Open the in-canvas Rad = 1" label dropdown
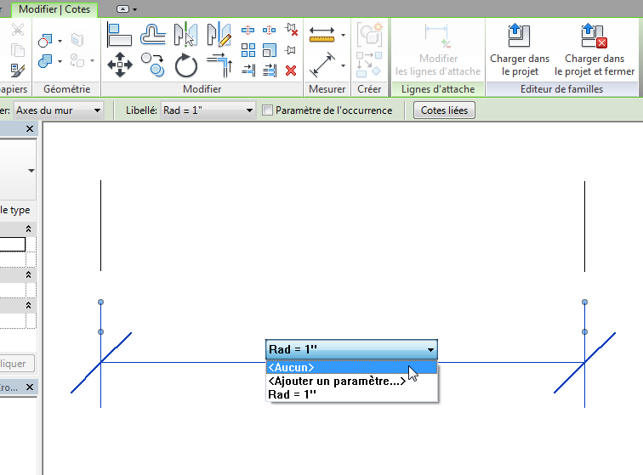The height and width of the screenshot is (475, 643). (x=351, y=349)
